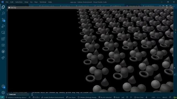Open the Manage gear menu
The height and width of the screenshot is (99, 177).
click(3, 93)
